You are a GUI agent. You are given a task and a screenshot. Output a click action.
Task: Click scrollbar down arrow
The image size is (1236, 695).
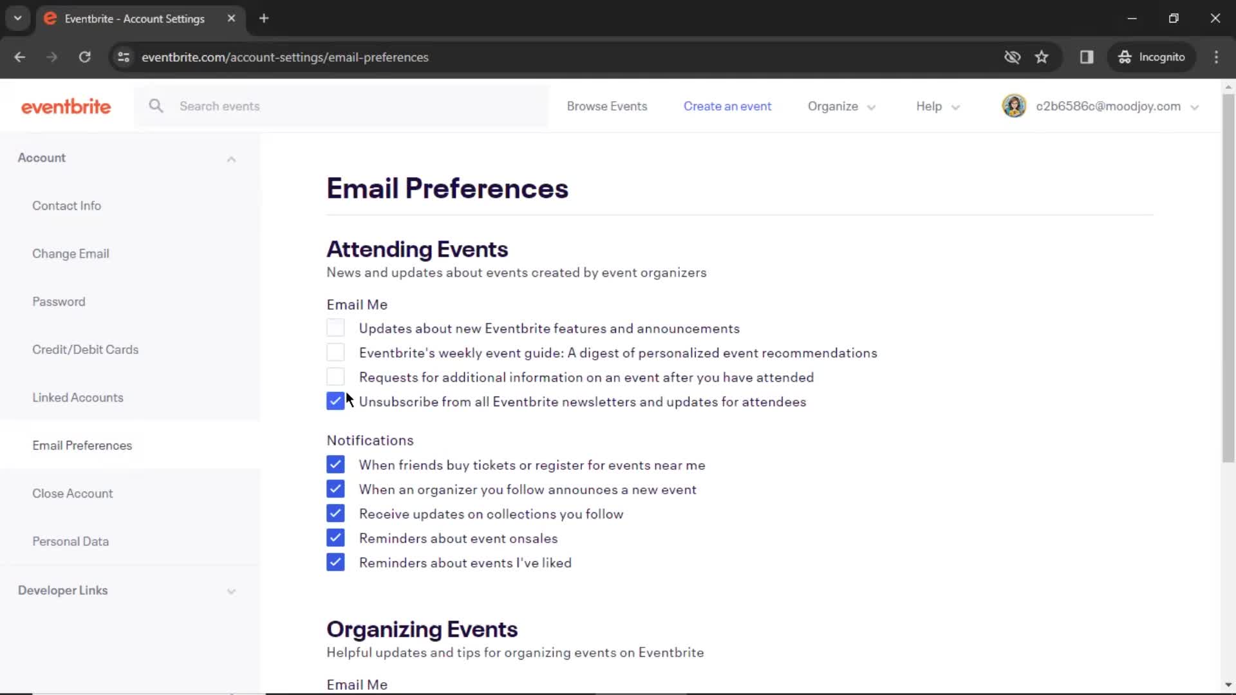[x=1228, y=685]
